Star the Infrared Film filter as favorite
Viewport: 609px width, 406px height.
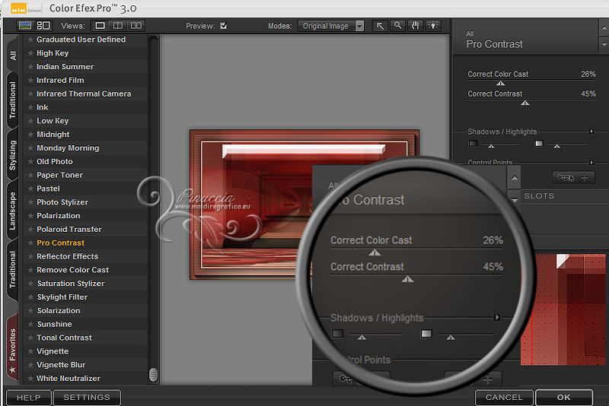pyautogui.click(x=30, y=81)
